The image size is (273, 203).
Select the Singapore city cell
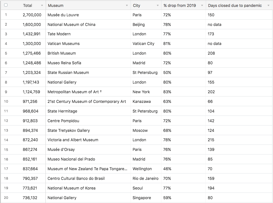(142, 198)
